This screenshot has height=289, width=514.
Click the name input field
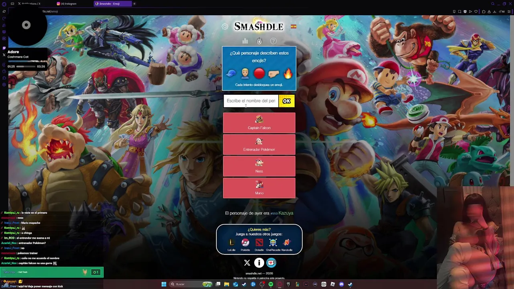click(251, 101)
